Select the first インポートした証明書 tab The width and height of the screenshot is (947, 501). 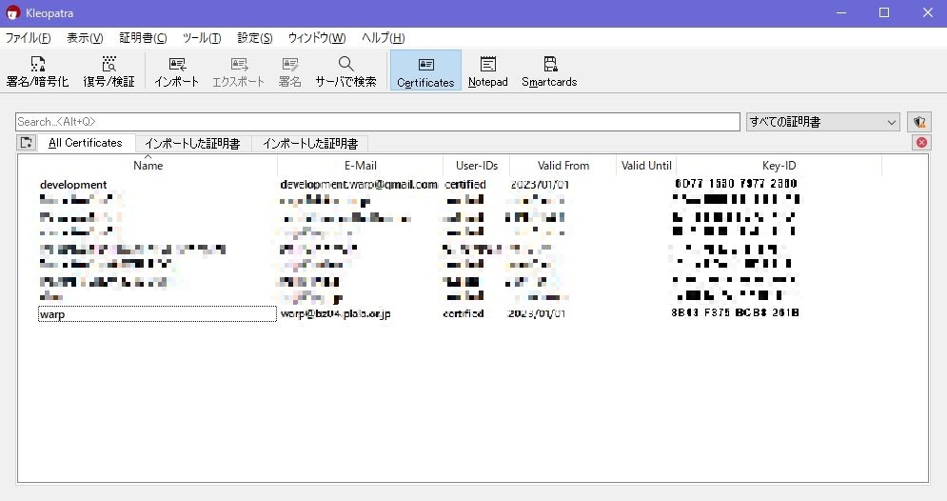pyautogui.click(x=192, y=144)
